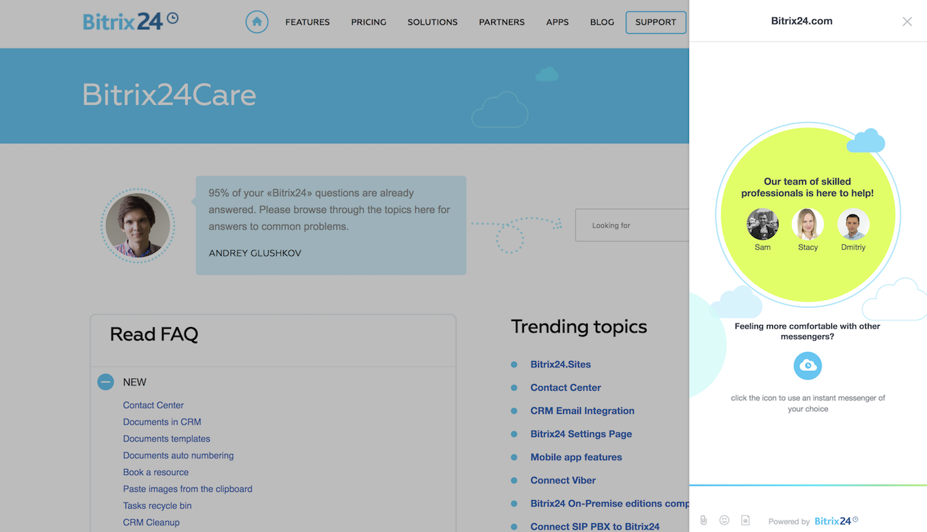Click the home icon in navigation bar
The height and width of the screenshot is (532, 927).
tap(257, 22)
